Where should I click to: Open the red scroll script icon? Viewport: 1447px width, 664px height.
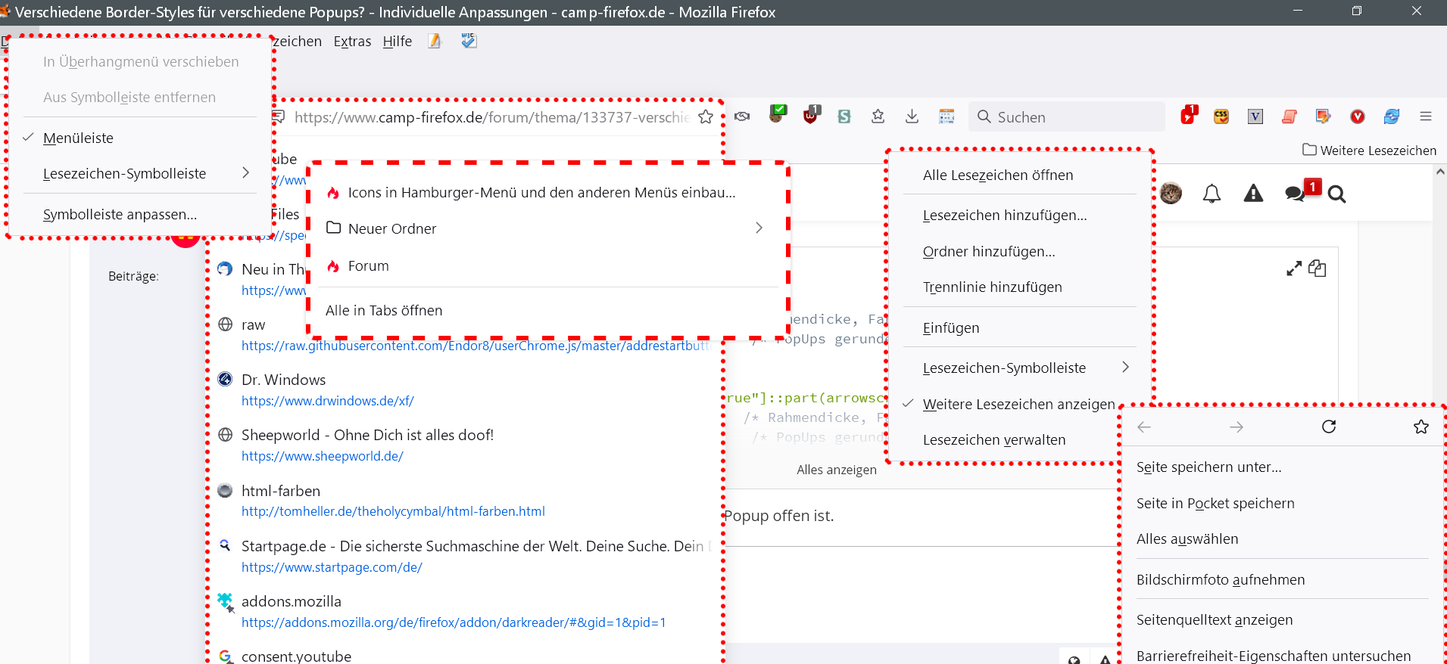[1290, 116]
